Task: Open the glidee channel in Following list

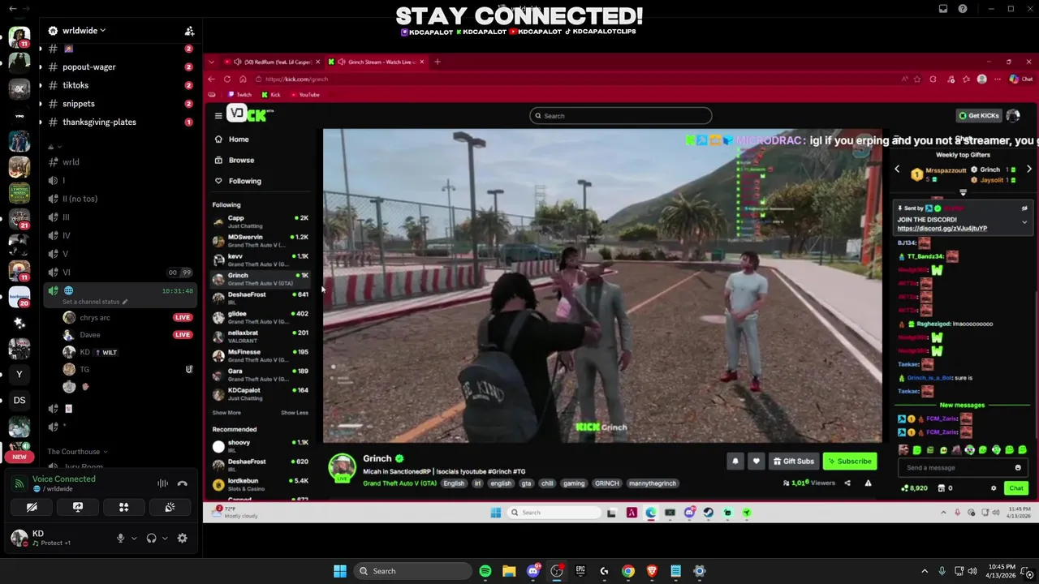Action: (260, 316)
